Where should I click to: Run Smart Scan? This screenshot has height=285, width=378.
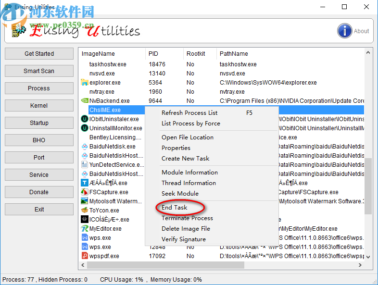click(39, 71)
